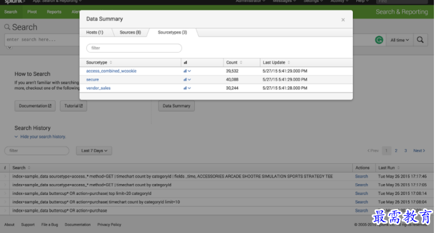This screenshot has width=436, height=233.
Task: Open the vendor_sales sourcetype link
Action: (x=98, y=88)
